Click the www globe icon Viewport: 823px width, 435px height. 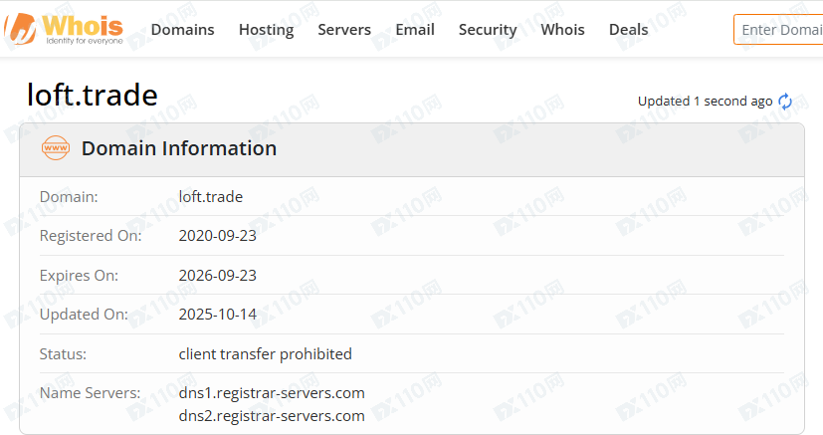pyautogui.click(x=56, y=149)
